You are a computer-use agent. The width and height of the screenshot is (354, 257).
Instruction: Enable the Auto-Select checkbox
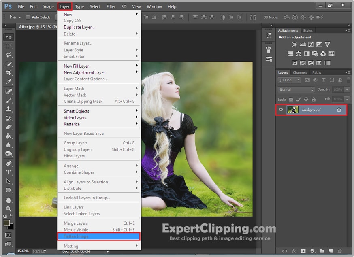point(28,17)
